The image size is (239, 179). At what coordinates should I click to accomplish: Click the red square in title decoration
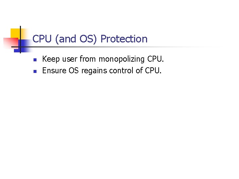[9, 42]
